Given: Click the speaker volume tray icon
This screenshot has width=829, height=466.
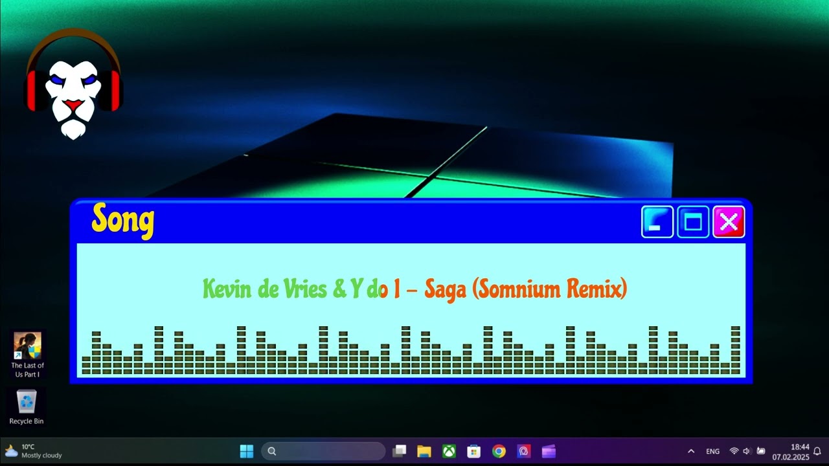Looking at the screenshot, I should pyautogui.click(x=747, y=451).
